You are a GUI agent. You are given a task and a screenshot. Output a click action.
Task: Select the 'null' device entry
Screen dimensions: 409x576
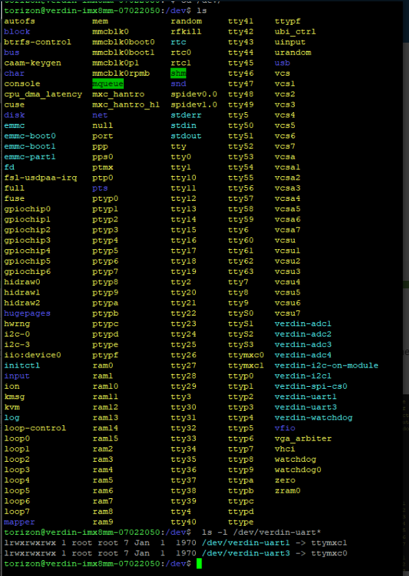102,126
